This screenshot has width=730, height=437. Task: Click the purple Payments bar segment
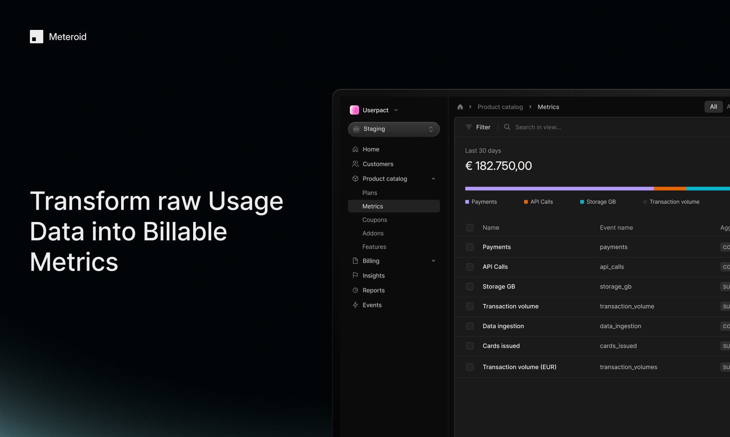pyautogui.click(x=559, y=189)
